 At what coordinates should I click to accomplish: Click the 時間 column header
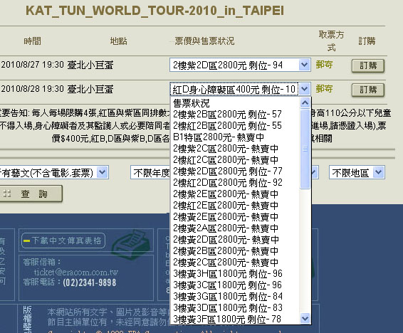[32, 41]
